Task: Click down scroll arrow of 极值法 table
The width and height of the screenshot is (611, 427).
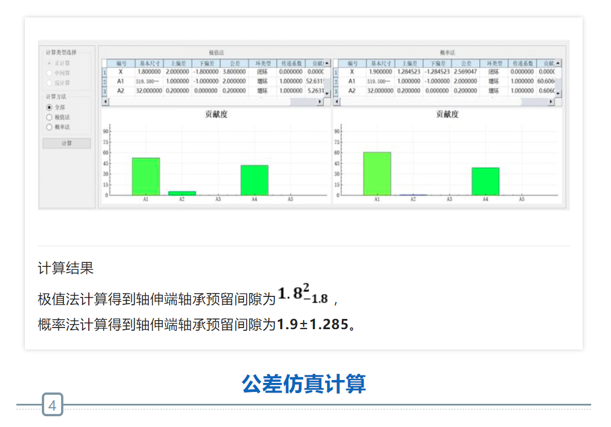Action: [327, 94]
